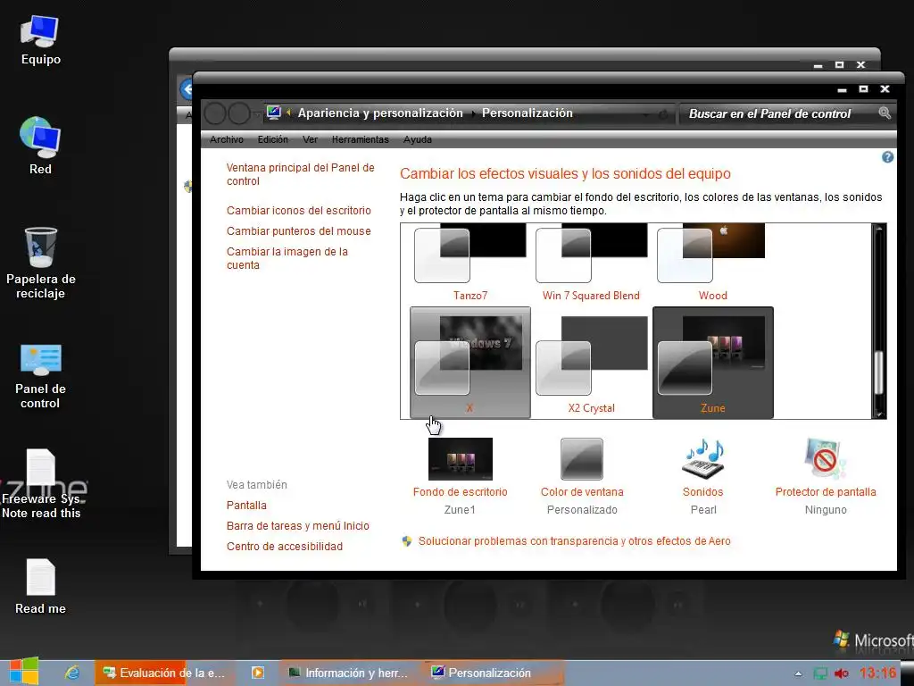The image size is (914, 686).
Task: Open Archivo menu
Action: point(227,139)
